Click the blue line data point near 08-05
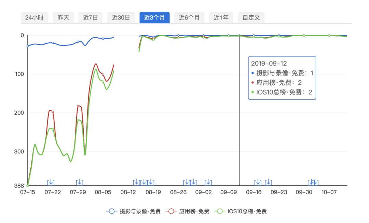This screenshot has height=223, width=369. [x=102, y=39]
